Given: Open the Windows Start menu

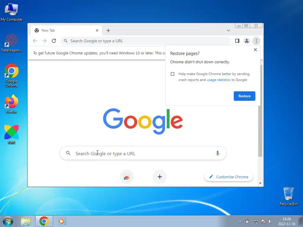Looking at the screenshot, I should (x=8, y=221).
